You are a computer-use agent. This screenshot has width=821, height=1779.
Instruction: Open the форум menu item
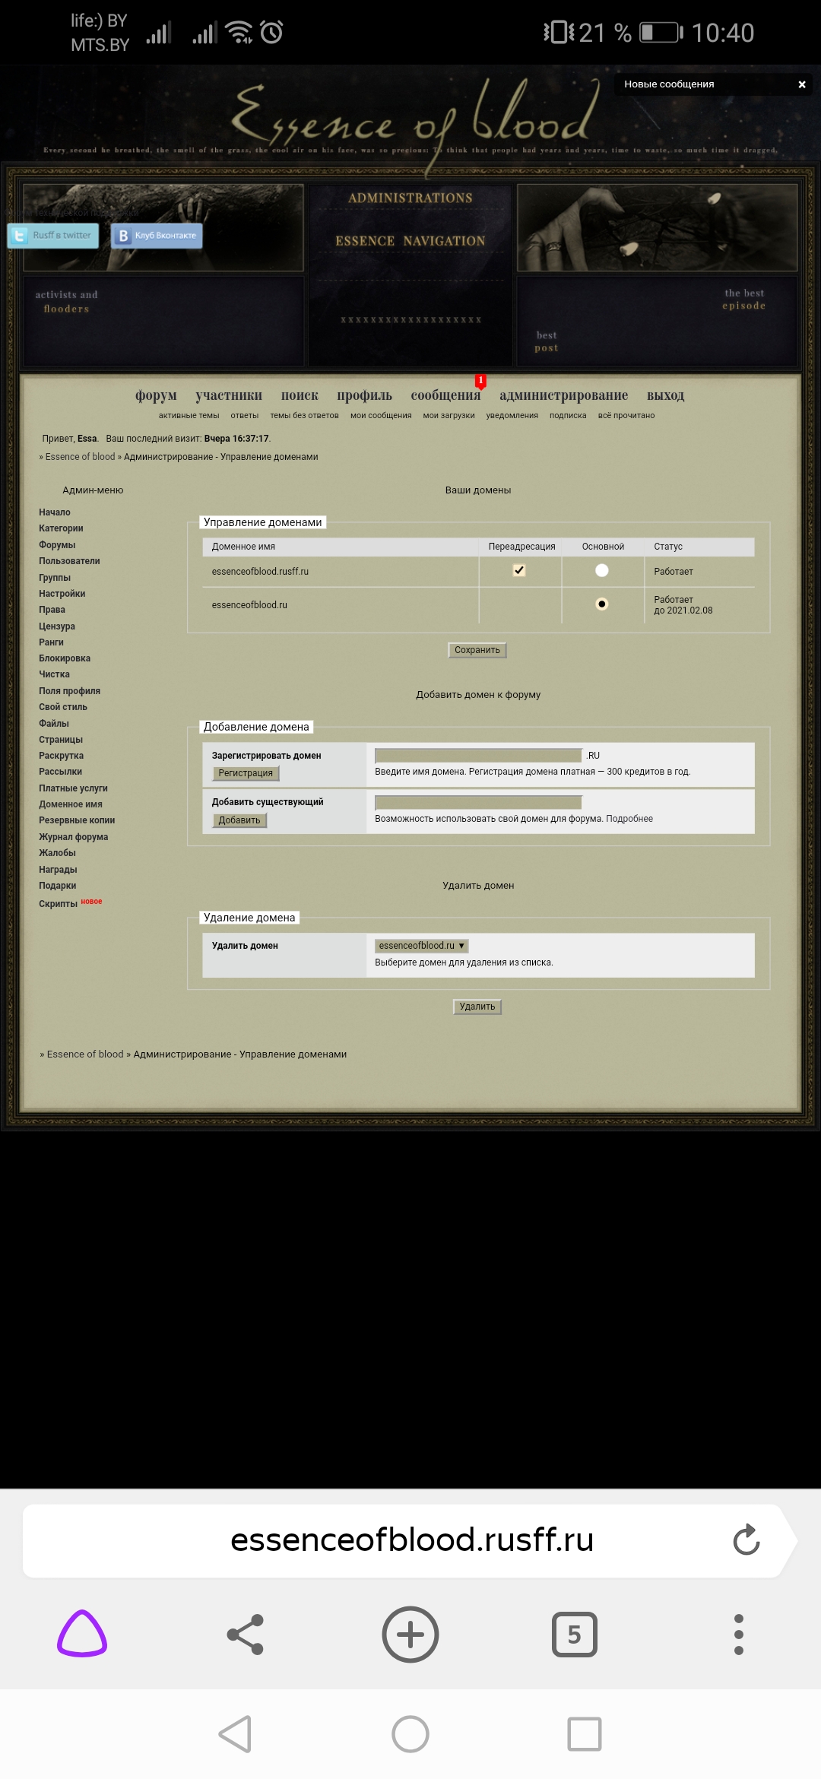click(x=156, y=395)
